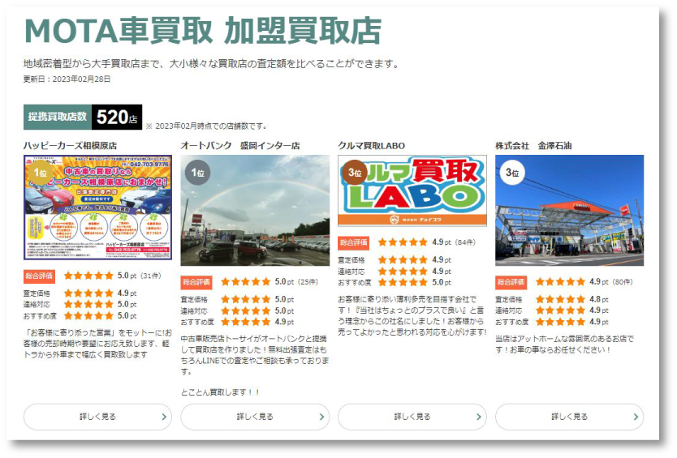Click the chevron on 金澤石油 details button
The height and width of the screenshot is (458, 677).
636,417
